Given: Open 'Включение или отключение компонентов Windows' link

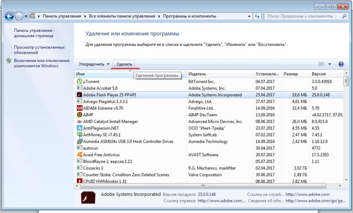Looking at the screenshot, I should point(42,63).
